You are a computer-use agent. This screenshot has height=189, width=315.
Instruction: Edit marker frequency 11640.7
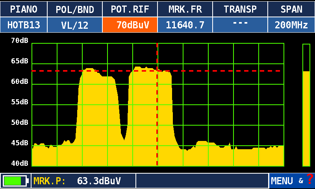click(185, 25)
